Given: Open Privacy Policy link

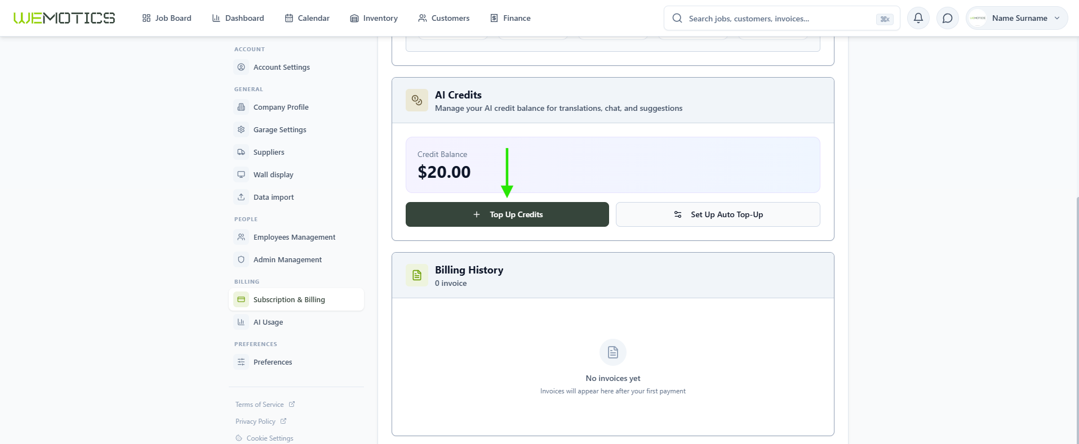Looking at the screenshot, I should point(261,421).
